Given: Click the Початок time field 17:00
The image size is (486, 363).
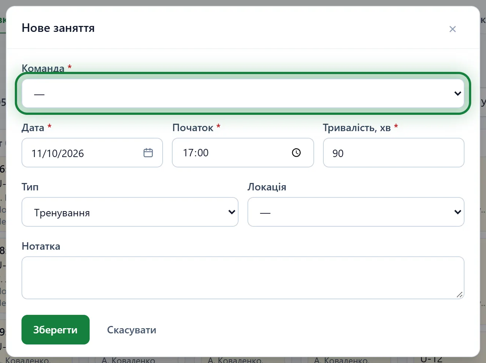Looking at the screenshot, I should 243,153.
